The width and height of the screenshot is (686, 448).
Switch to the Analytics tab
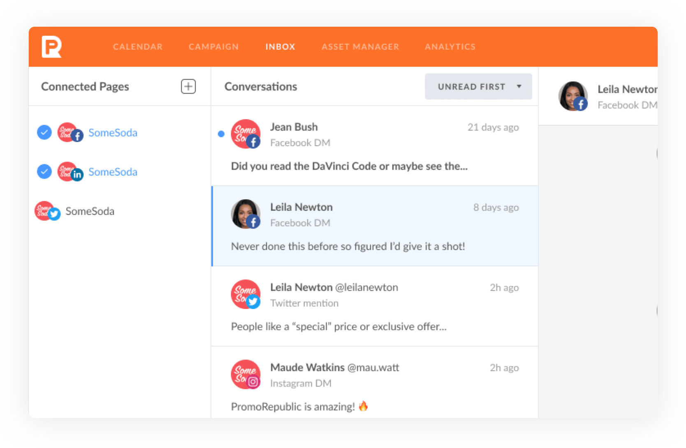450,47
